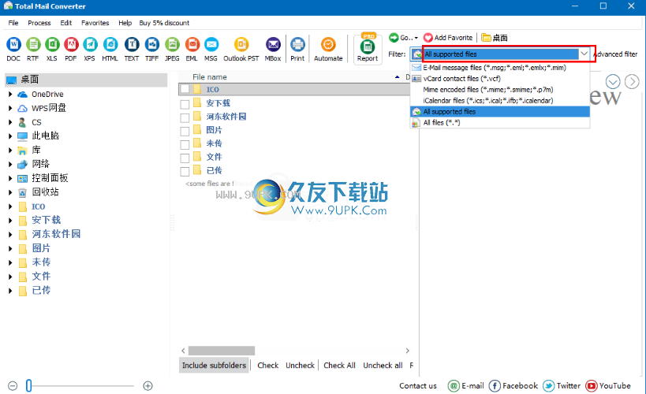
Task: Open the Favorites menu
Action: click(x=95, y=23)
